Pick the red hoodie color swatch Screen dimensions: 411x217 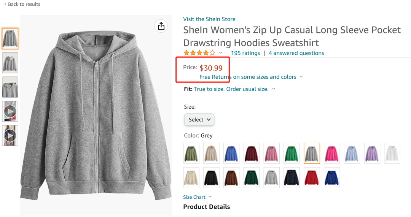pyautogui.click(x=312, y=177)
